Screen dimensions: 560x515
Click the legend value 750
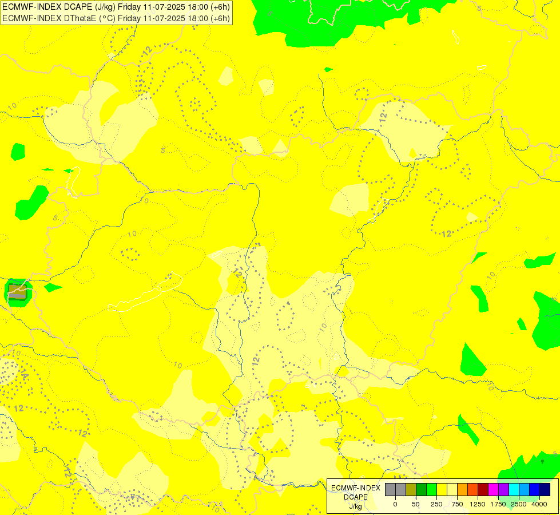click(457, 504)
